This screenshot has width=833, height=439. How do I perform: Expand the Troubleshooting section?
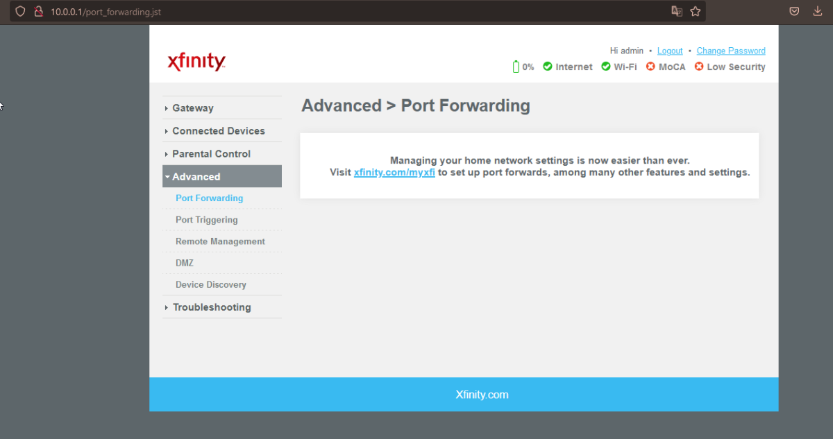point(222,307)
